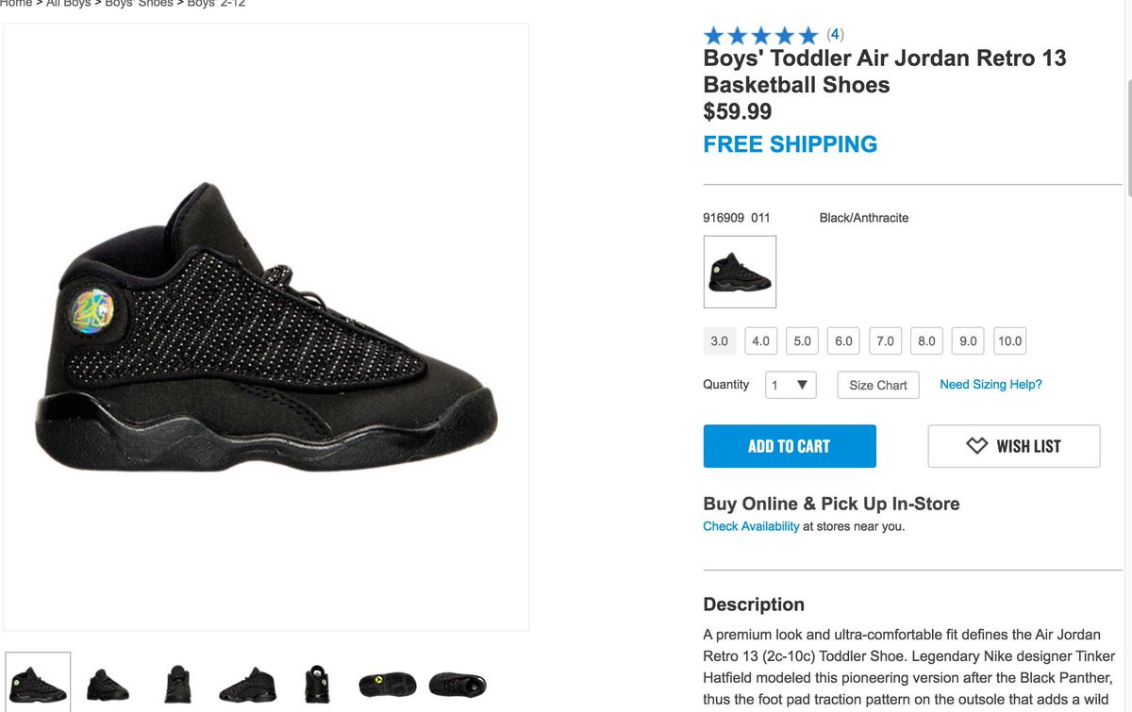This screenshot has height=712, width=1132.
Task: Open the Need Sizing Help link
Action: tap(990, 385)
